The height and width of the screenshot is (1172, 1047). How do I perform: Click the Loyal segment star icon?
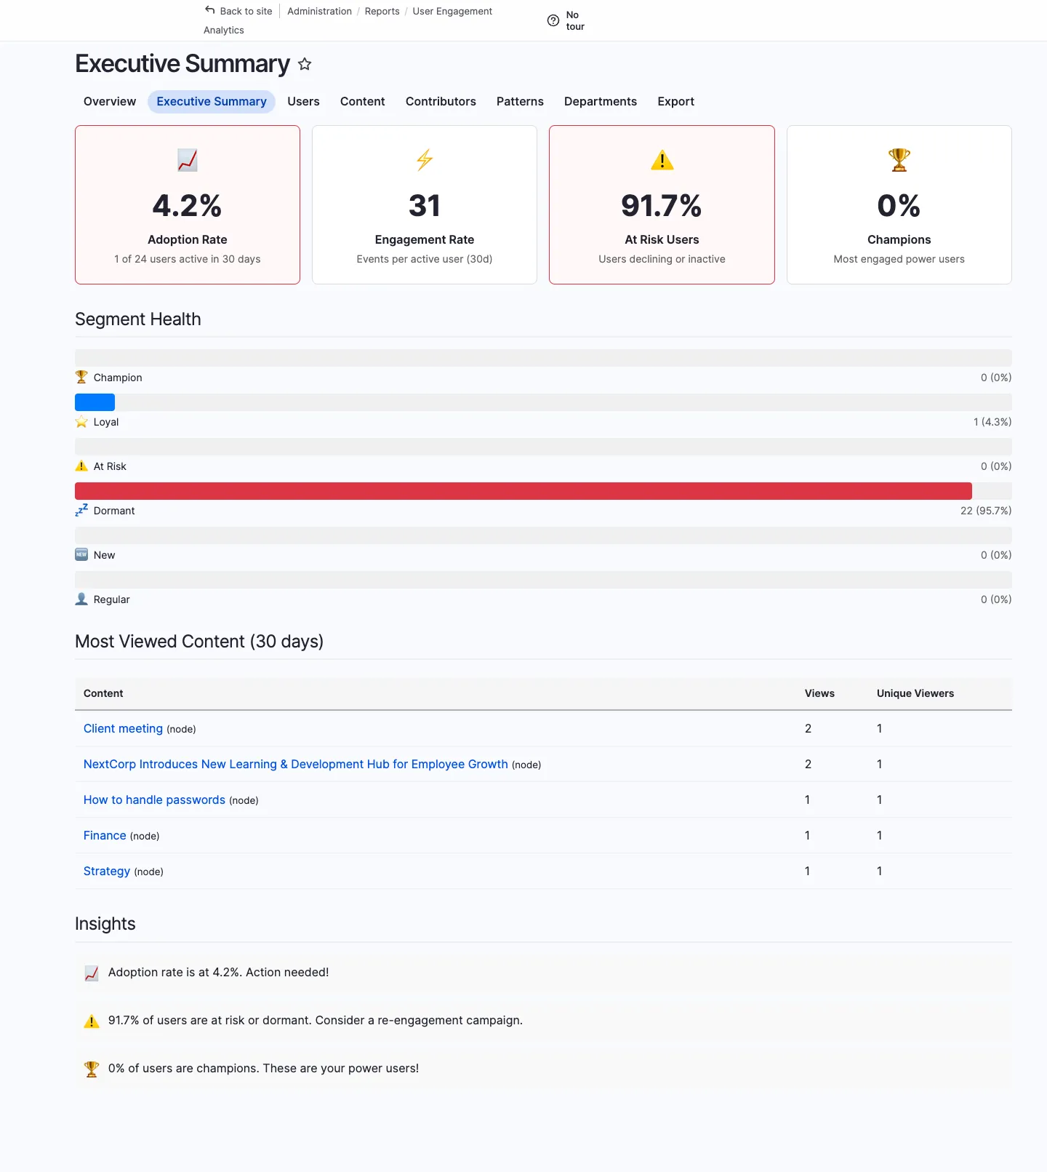[x=81, y=422]
